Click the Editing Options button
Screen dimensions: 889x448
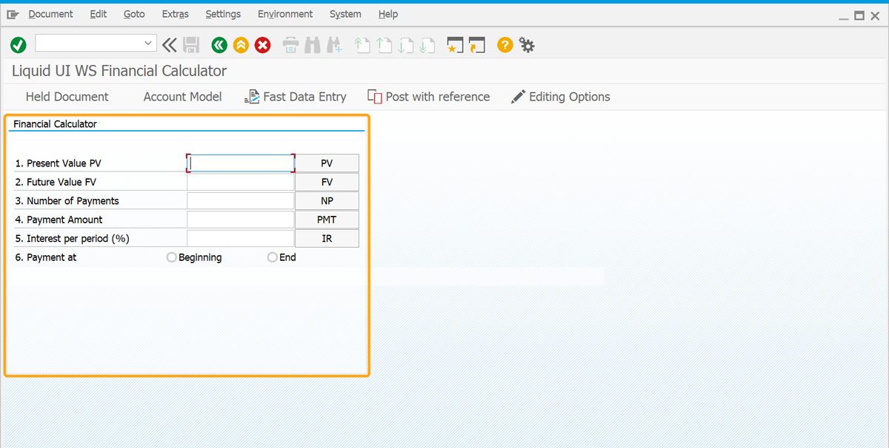pos(561,97)
